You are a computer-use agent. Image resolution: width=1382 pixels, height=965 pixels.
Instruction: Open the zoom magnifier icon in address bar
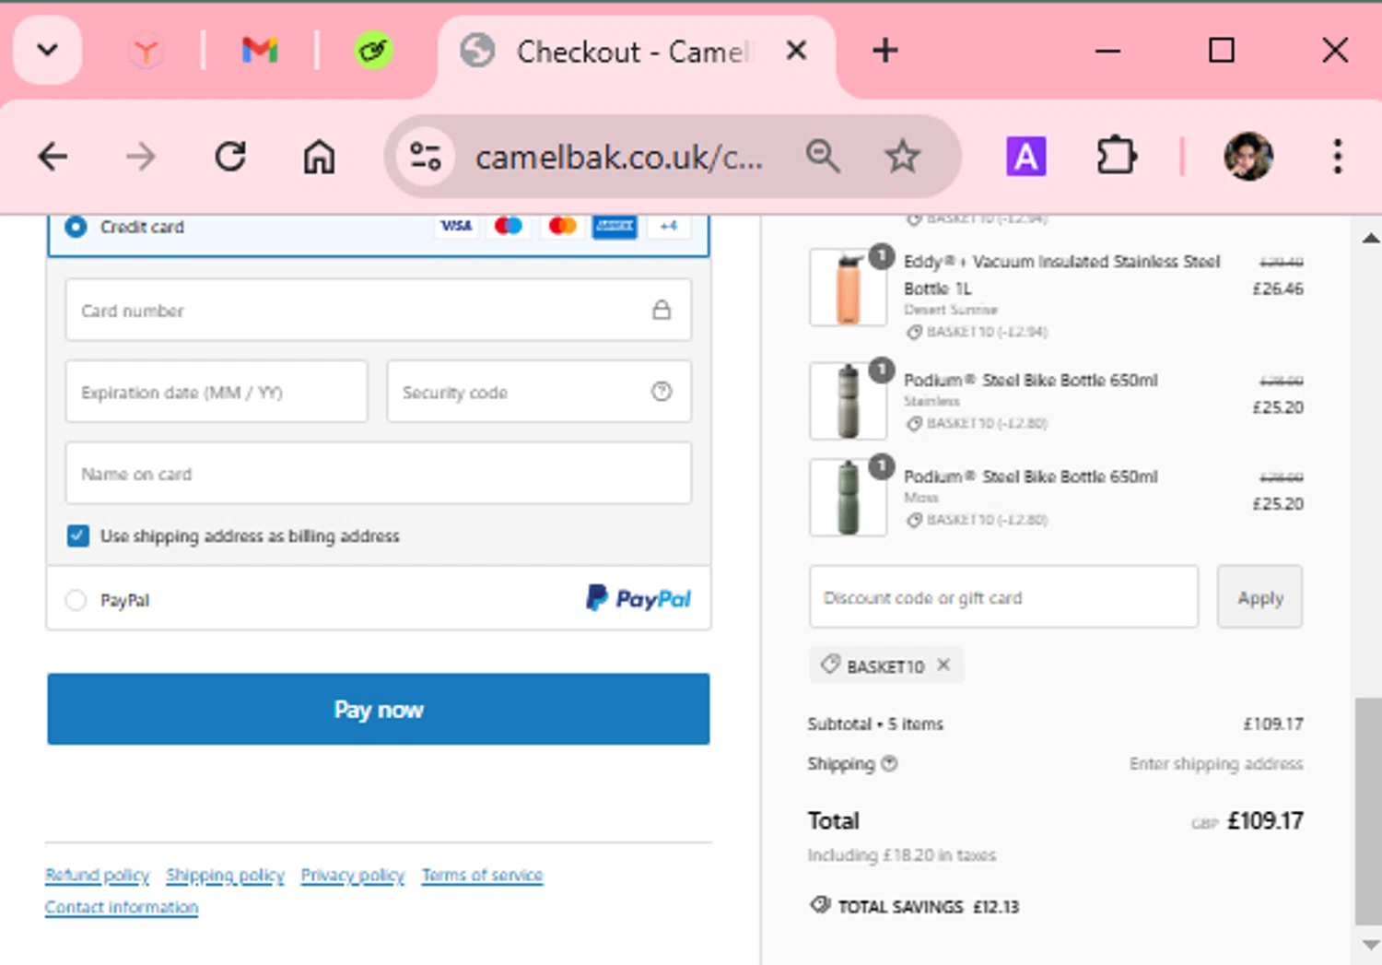[x=822, y=157]
